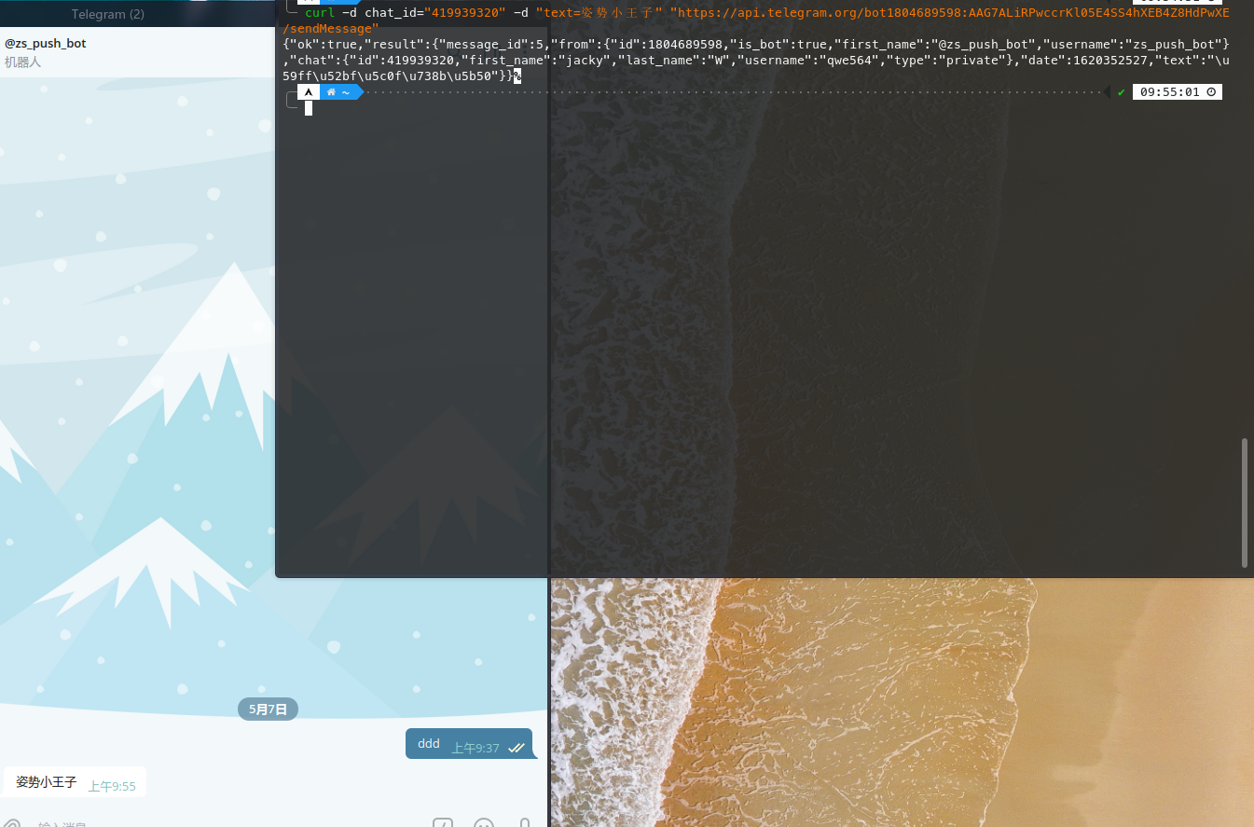Click double-check read receipt on ddd message

(517, 748)
